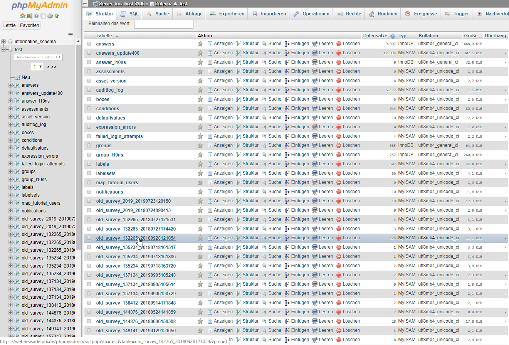Switch to the SQL tab

tap(129, 14)
